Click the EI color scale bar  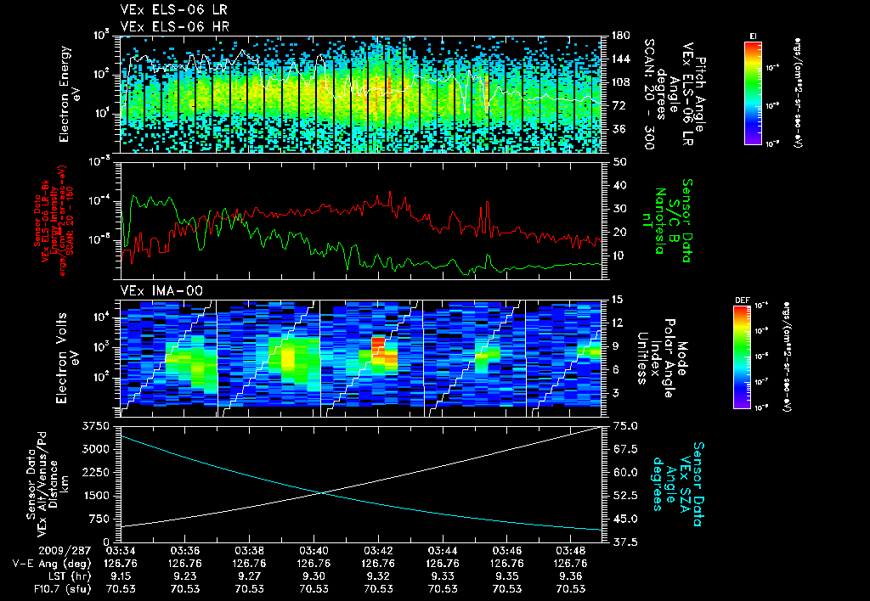click(x=753, y=93)
